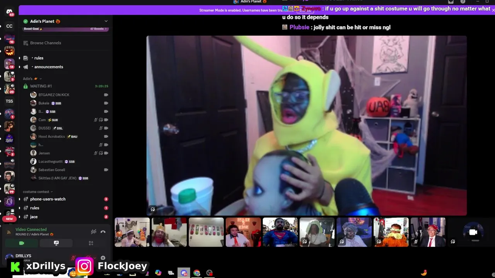The width and height of the screenshot is (495, 278).
Task: Click the rules channel checklist icon
Action: tap(26, 58)
